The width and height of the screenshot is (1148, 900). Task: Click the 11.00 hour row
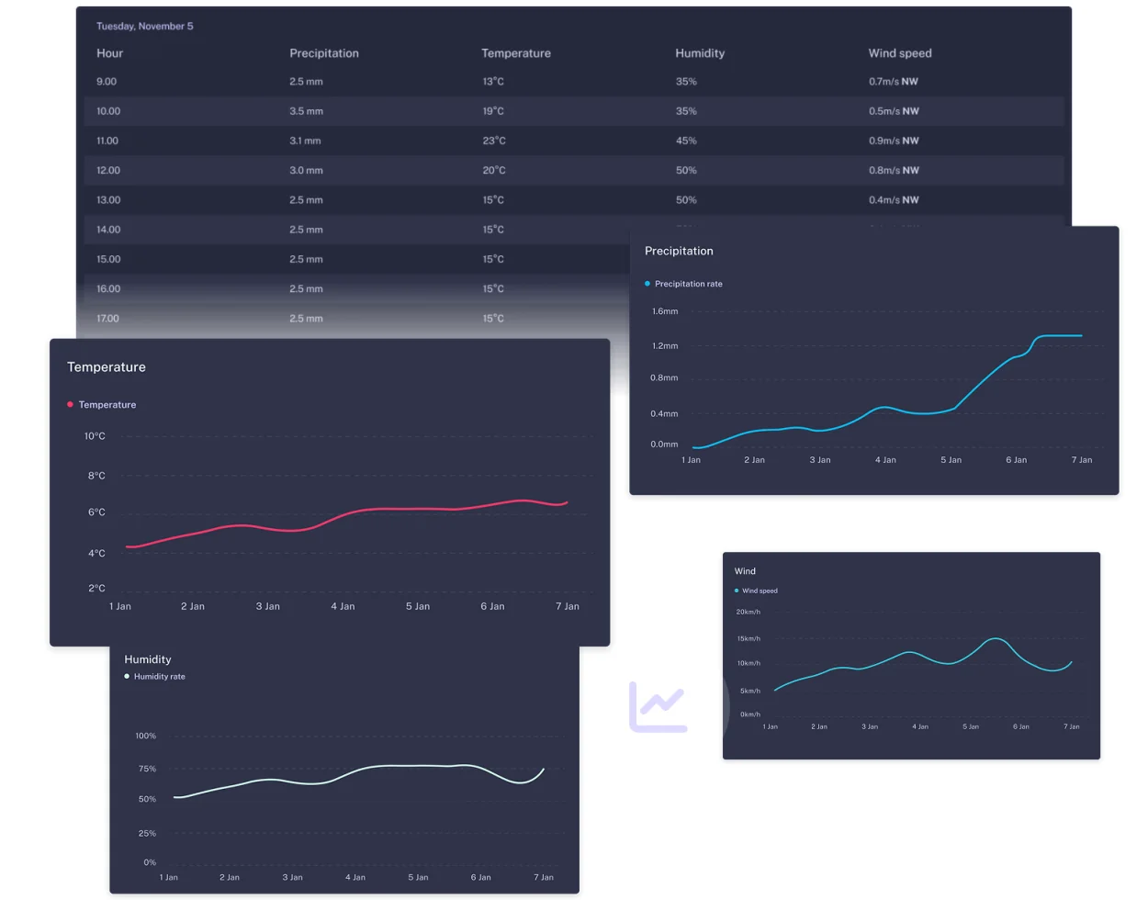pyautogui.click(x=574, y=141)
